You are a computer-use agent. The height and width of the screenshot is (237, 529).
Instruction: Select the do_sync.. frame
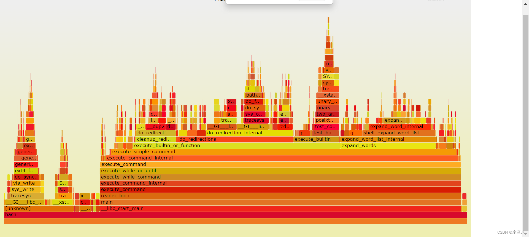tap(26, 177)
